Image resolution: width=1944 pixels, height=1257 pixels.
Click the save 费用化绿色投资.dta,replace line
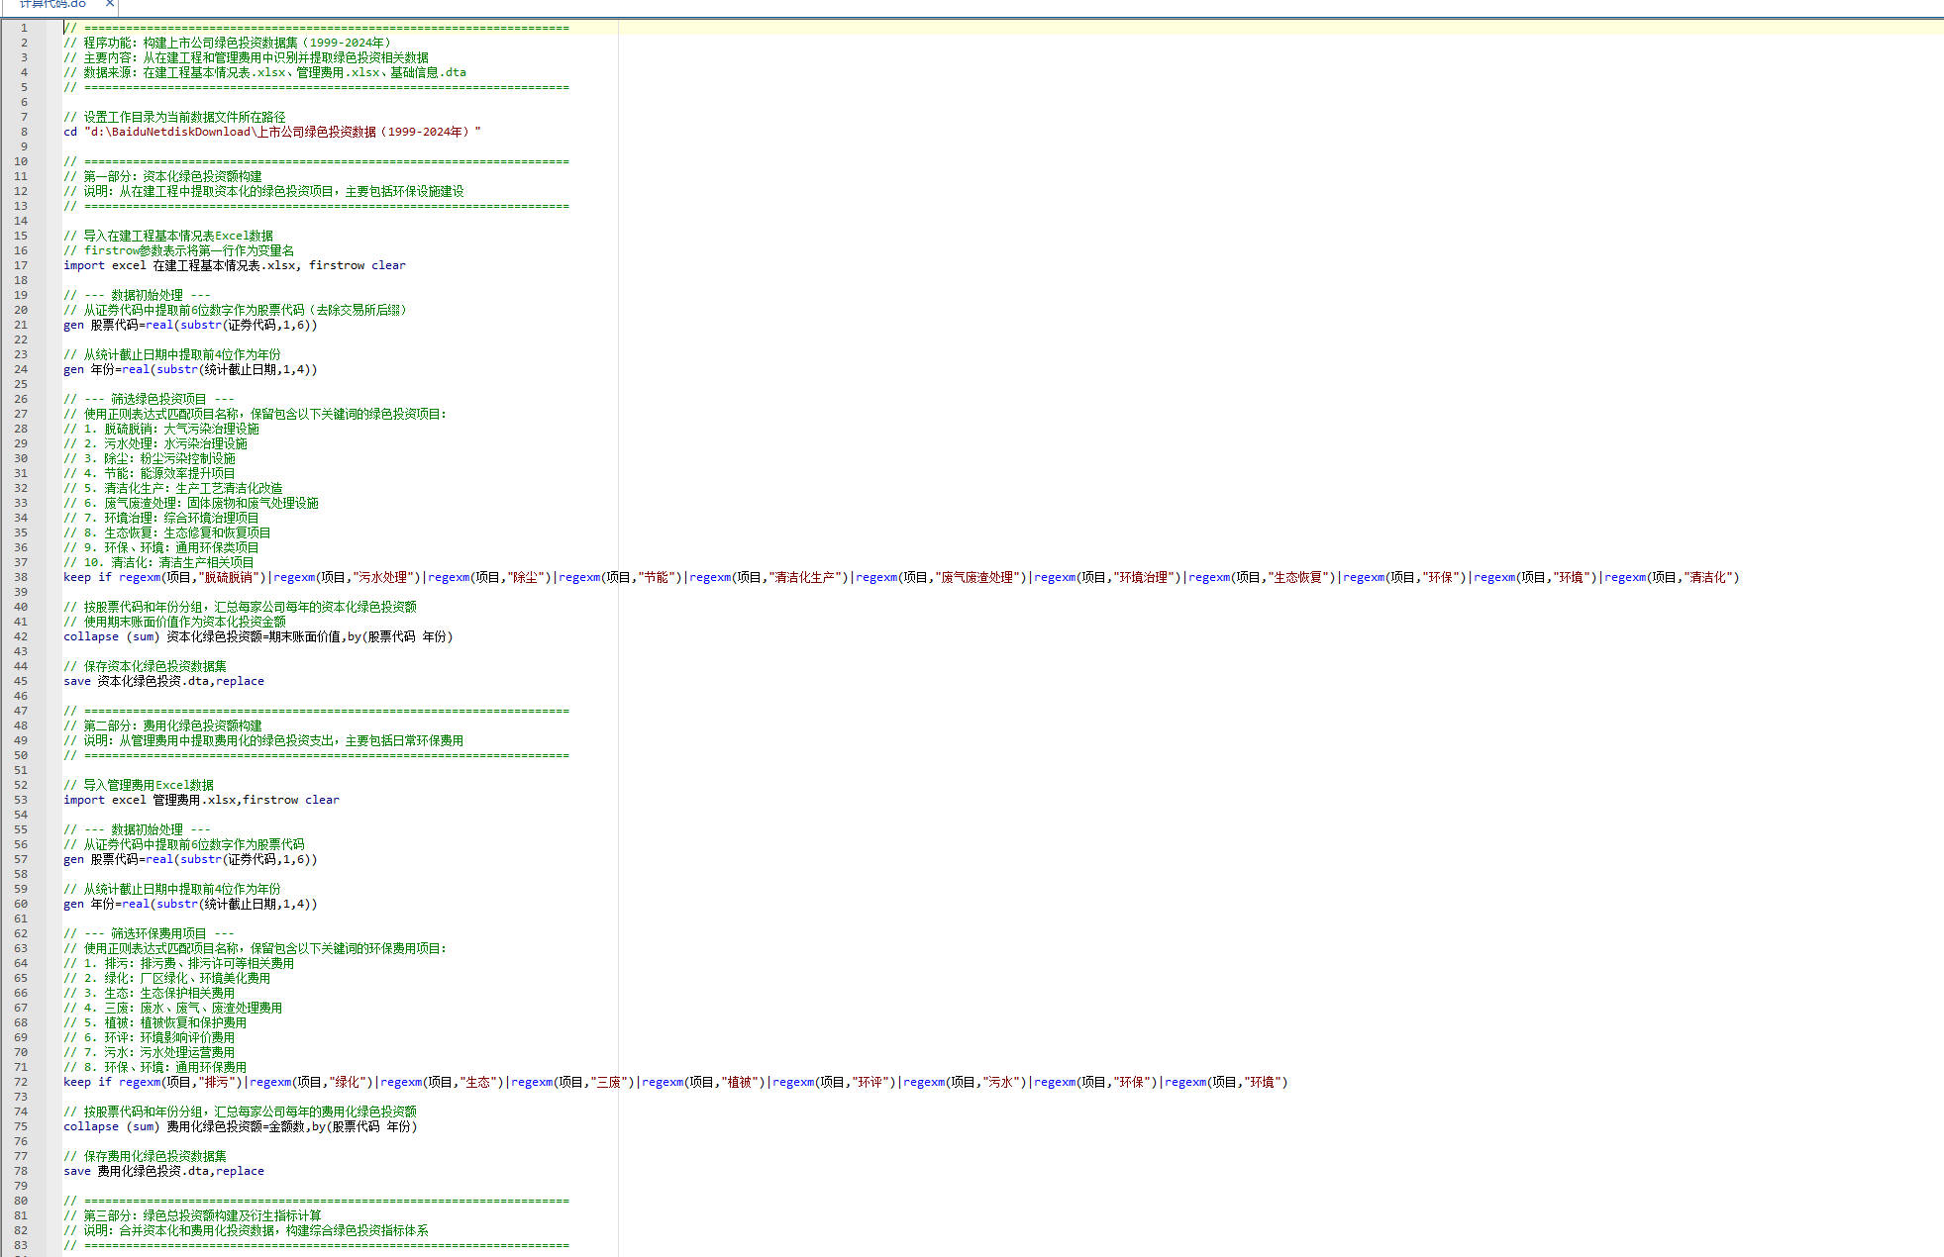pyautogui.click(x=163, y=1171)
